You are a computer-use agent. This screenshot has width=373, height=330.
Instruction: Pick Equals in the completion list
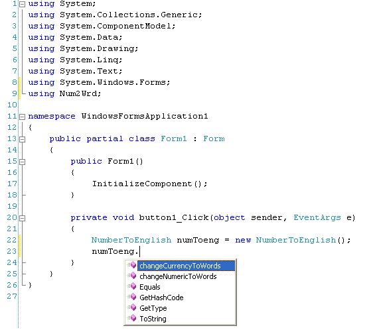(150, 287)
